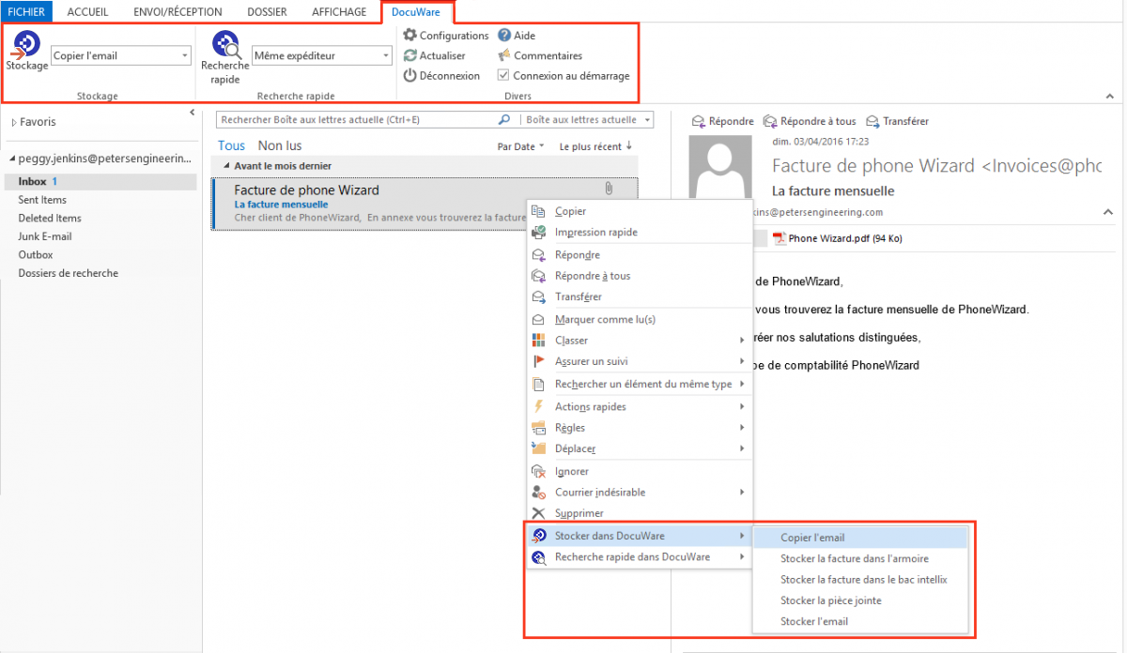Click the Déconnexion power icon
The height and width of the screenshot is (653, 1127).
click(x=409, y=76)
